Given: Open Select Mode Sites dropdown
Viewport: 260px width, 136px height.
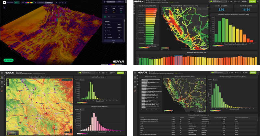Looking at the screenshot, I should pos(17,3).
